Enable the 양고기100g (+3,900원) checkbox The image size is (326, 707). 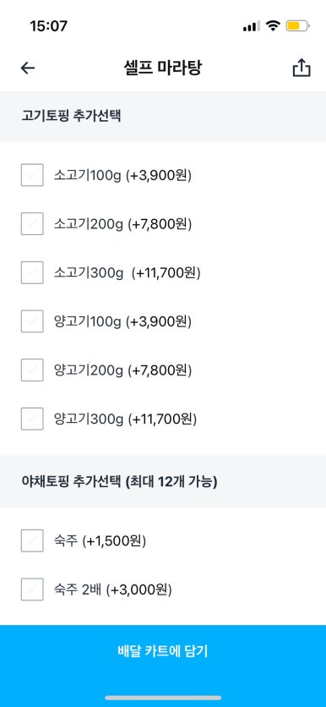(32, 321)
